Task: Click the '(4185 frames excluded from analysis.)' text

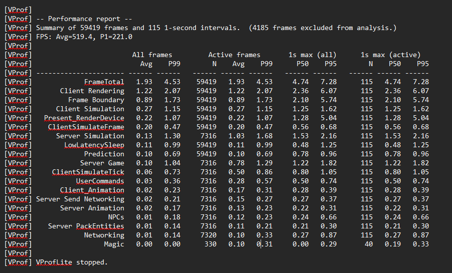Action: tap(323, 28)
